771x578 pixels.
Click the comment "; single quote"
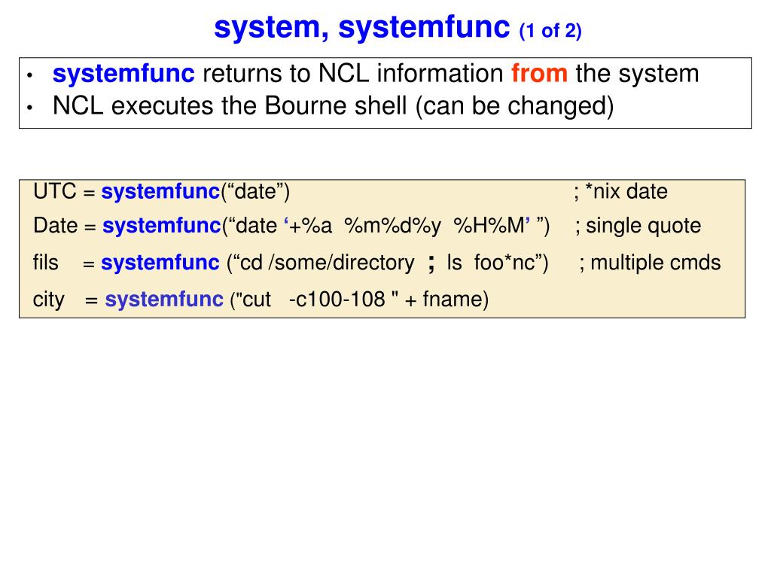point(638,226)
